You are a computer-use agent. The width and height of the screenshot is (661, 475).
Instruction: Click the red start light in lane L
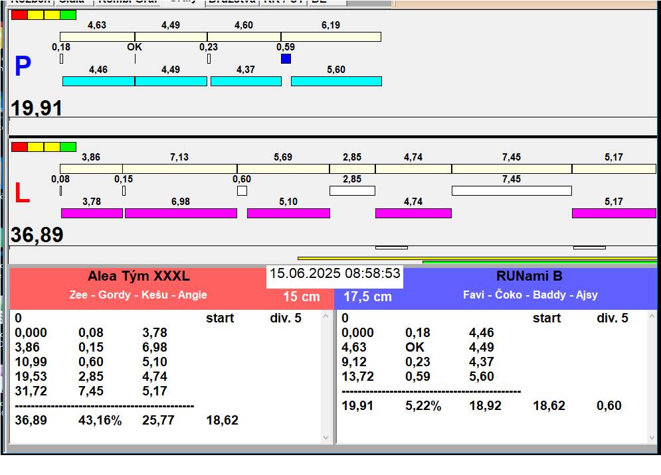19,147
